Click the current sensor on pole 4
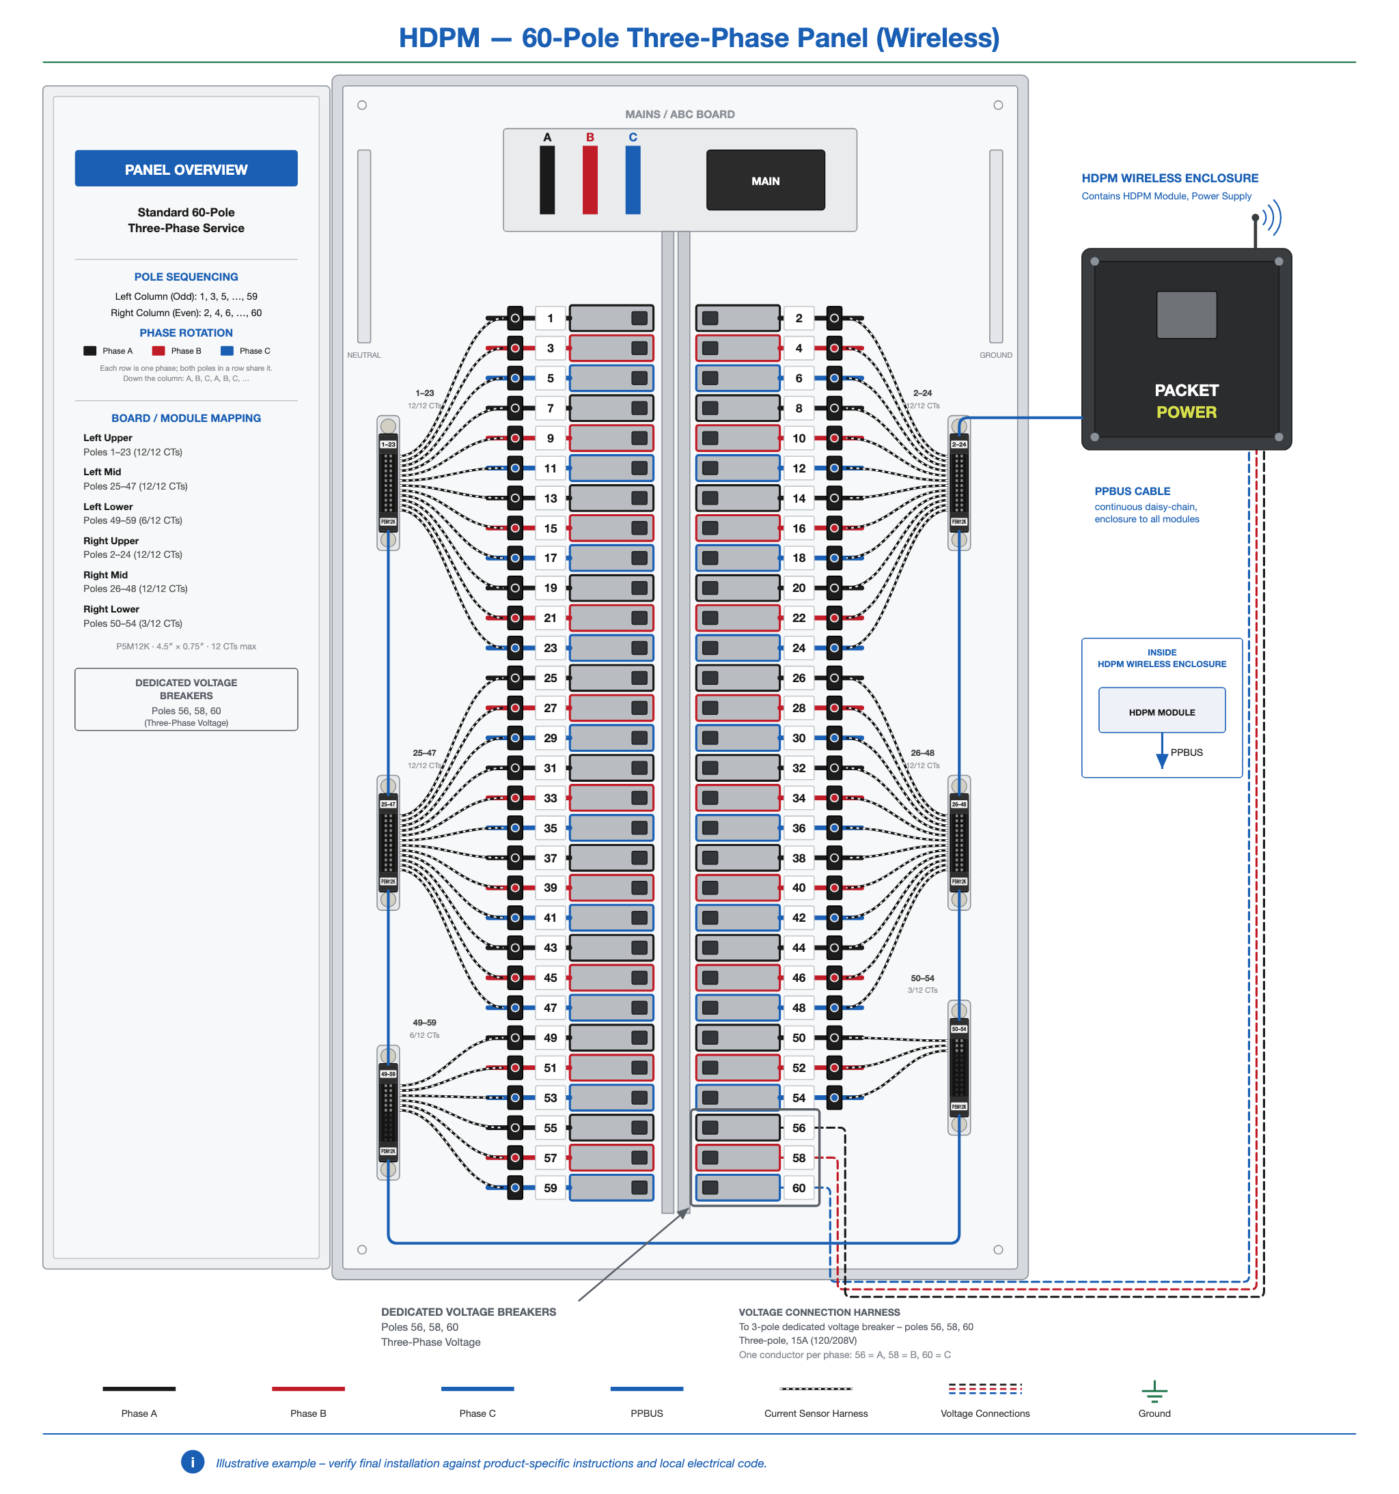This screenshot has width=1399, height=1494. 833,349
